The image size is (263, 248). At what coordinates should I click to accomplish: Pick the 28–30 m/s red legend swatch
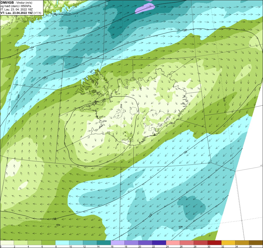click(x=201, y=242)
